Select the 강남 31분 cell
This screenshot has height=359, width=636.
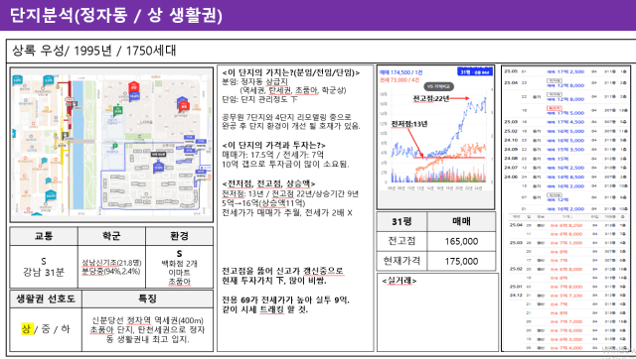click(x=44, y=267)
